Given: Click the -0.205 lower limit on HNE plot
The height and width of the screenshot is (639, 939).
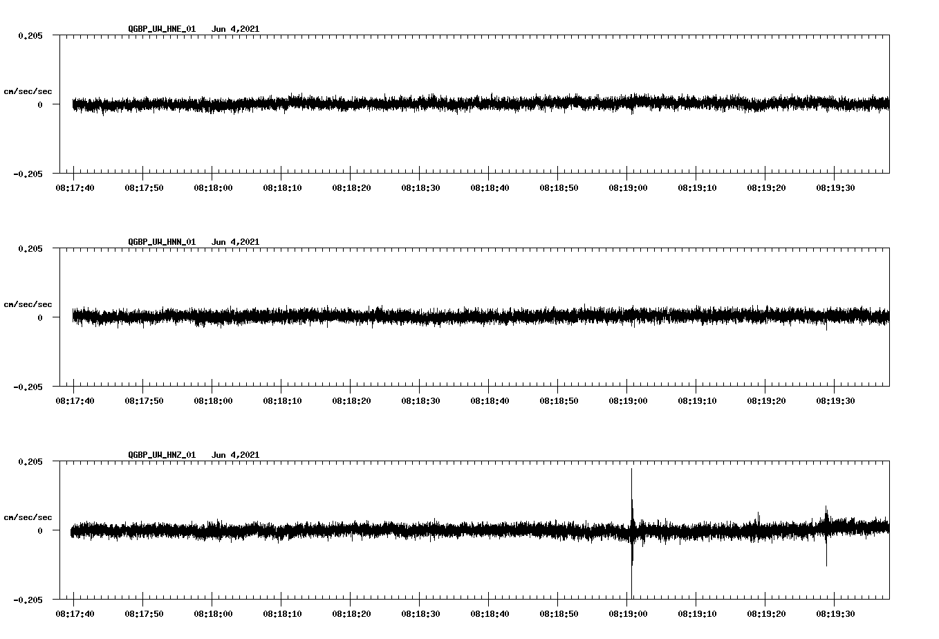Looking at the screenshot, I should coord(28,174).
